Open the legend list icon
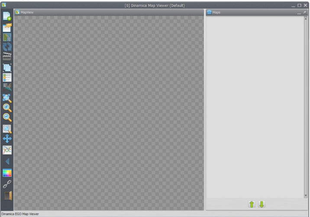The width and height of the screenshot is (310, 217). click(x=7, y=77)
